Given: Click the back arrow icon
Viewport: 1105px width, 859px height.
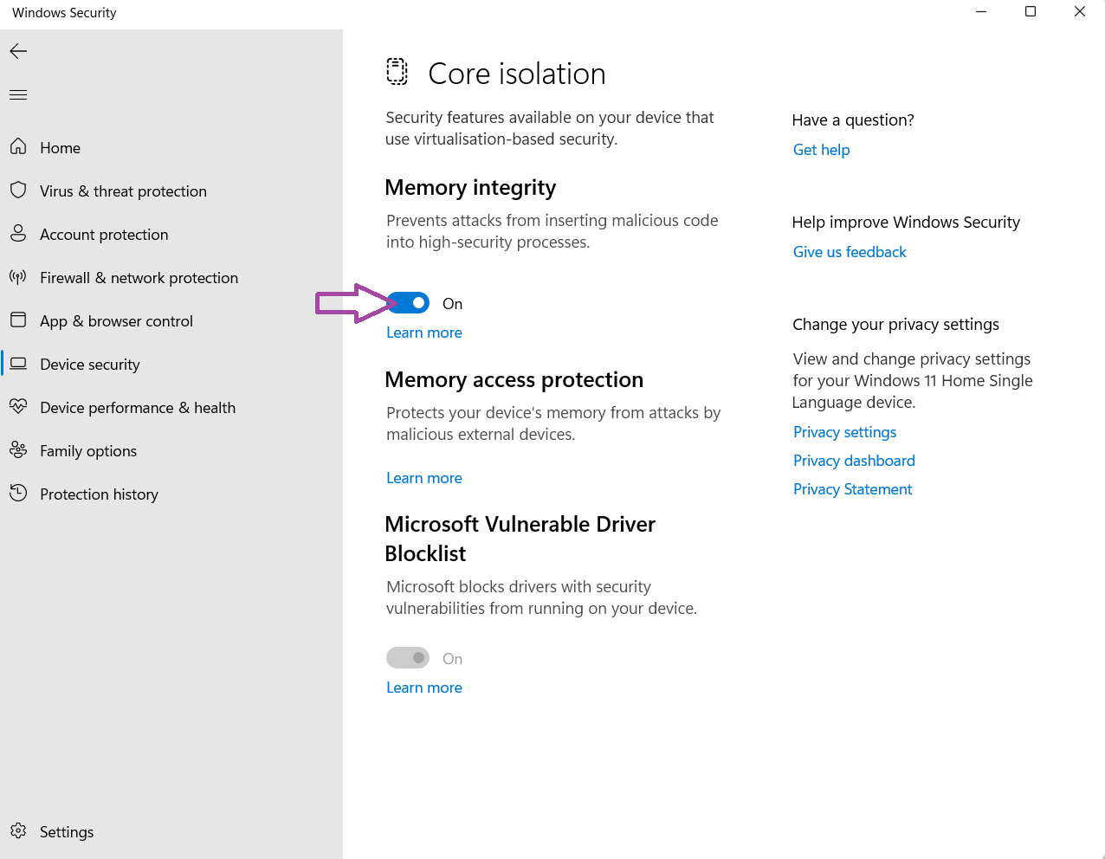Looking at the screenshot, I should coord(18,51).
